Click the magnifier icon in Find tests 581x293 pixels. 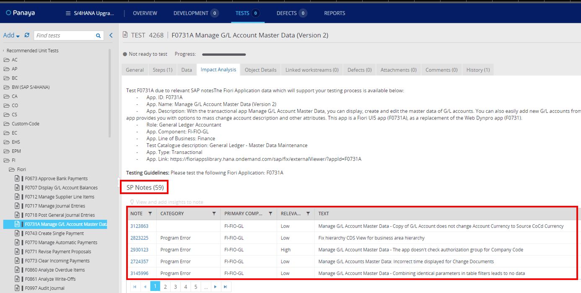pos(98,36)
